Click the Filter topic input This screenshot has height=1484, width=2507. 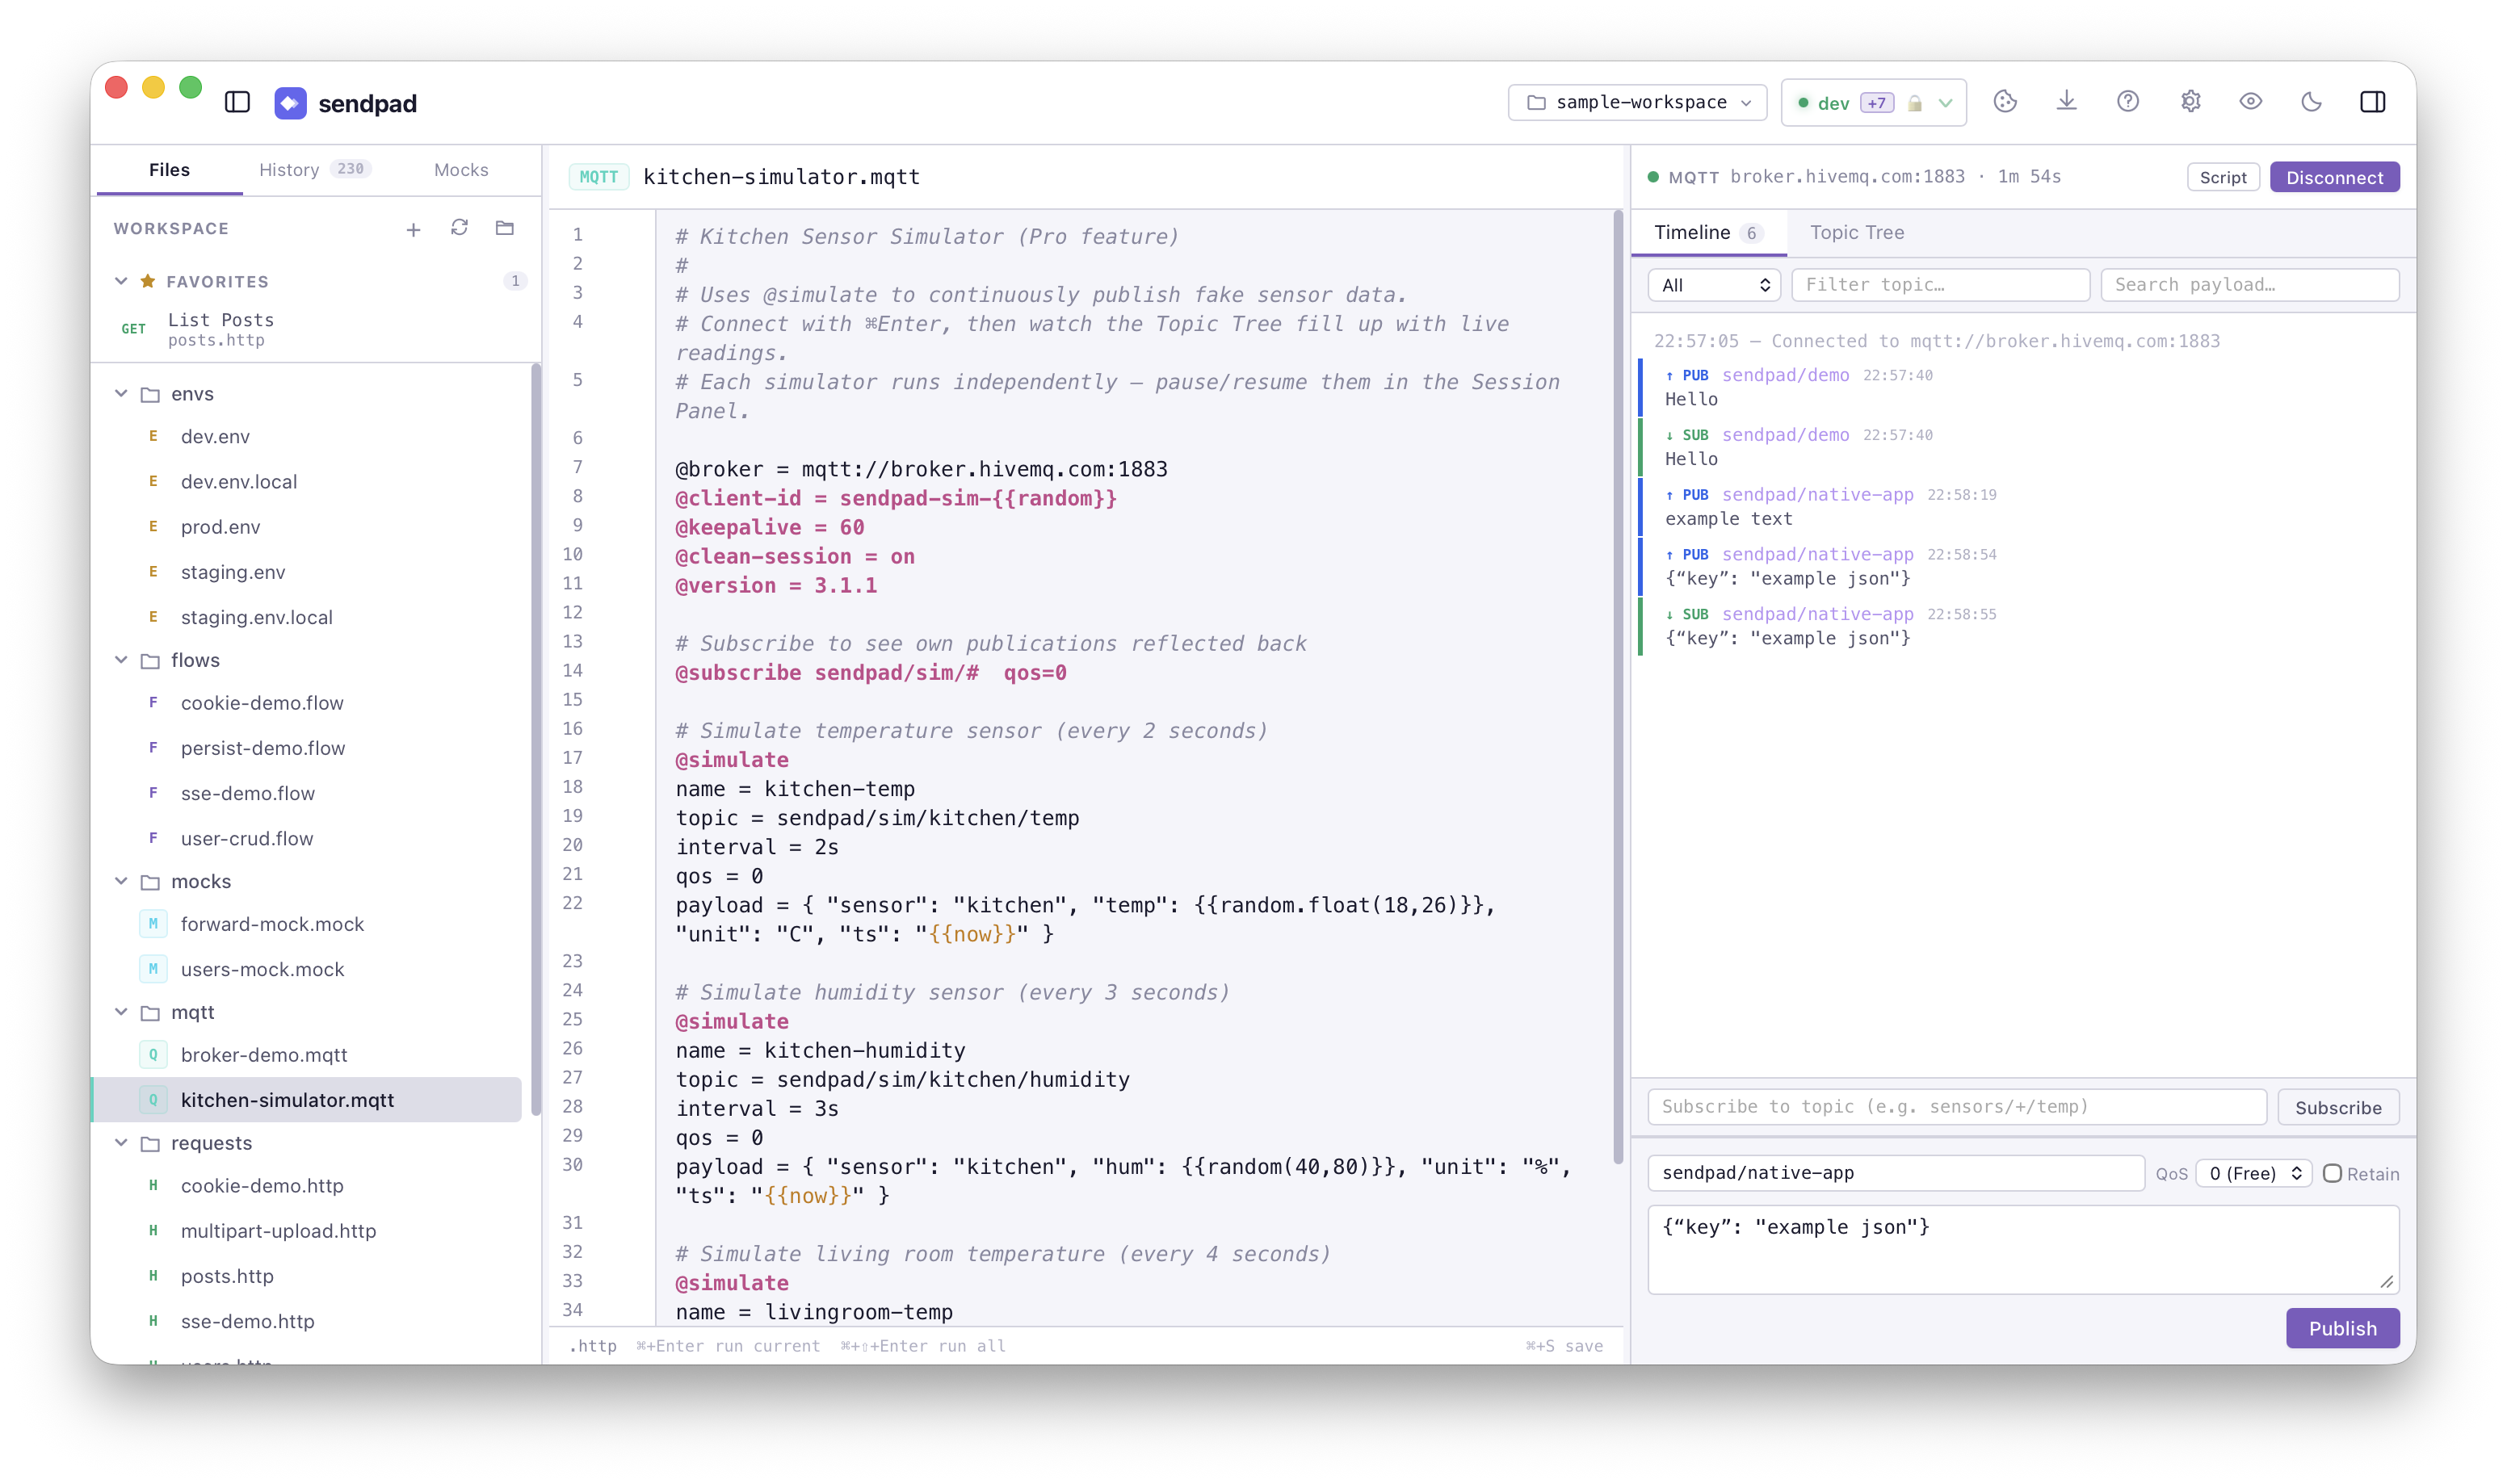coord(1940,285)
